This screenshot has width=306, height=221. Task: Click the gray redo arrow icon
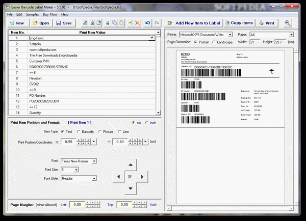point(157,23)
